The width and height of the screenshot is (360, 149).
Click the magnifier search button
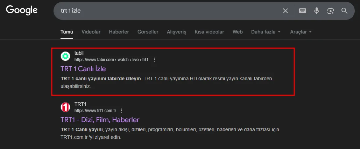(344, 11)
